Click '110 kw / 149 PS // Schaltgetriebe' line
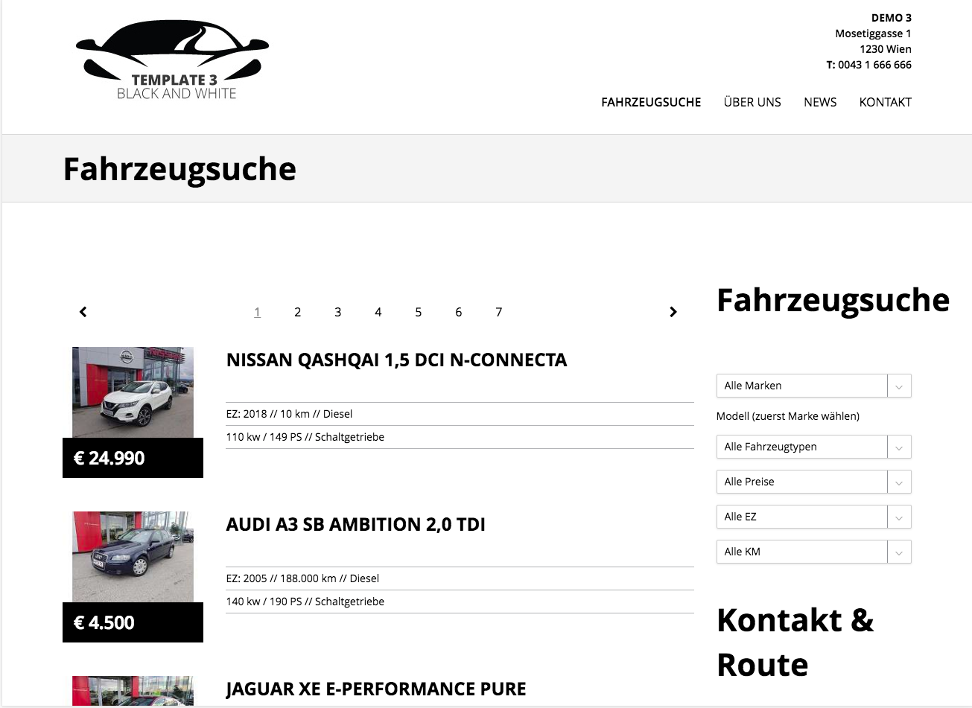 (305, 437)
